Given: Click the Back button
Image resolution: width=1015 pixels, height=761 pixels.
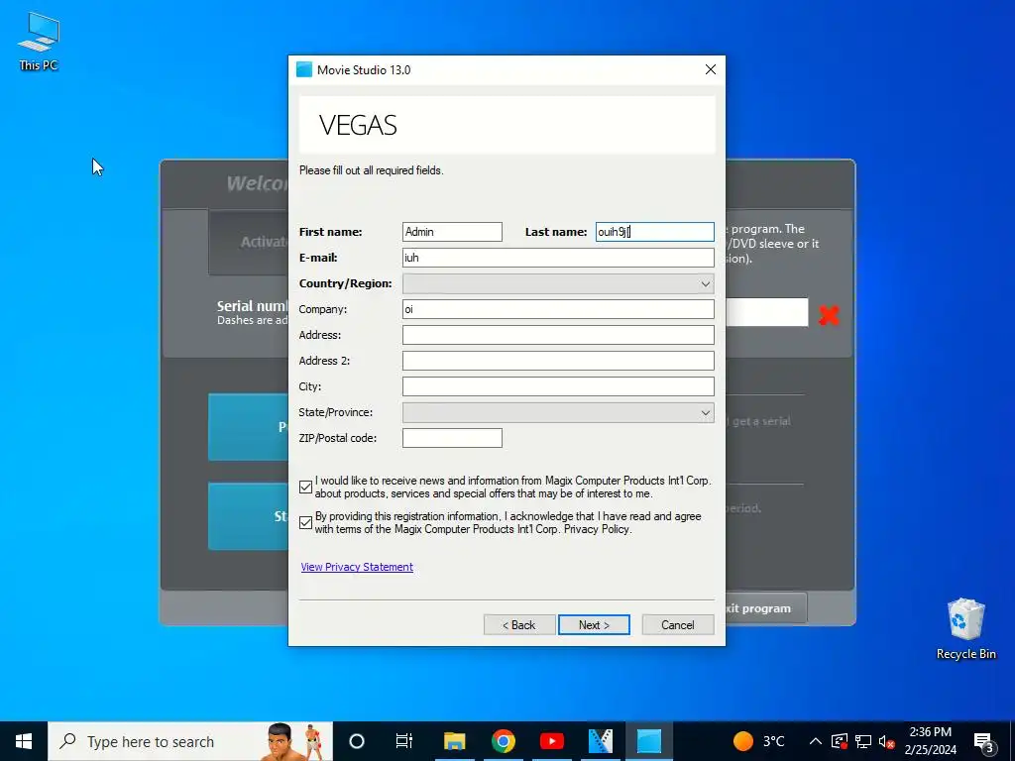Looking at the screenshot, I should click(519, 625).
